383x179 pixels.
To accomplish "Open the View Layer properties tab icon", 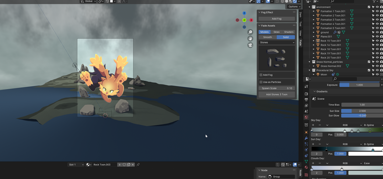I will tap(306, 105).
